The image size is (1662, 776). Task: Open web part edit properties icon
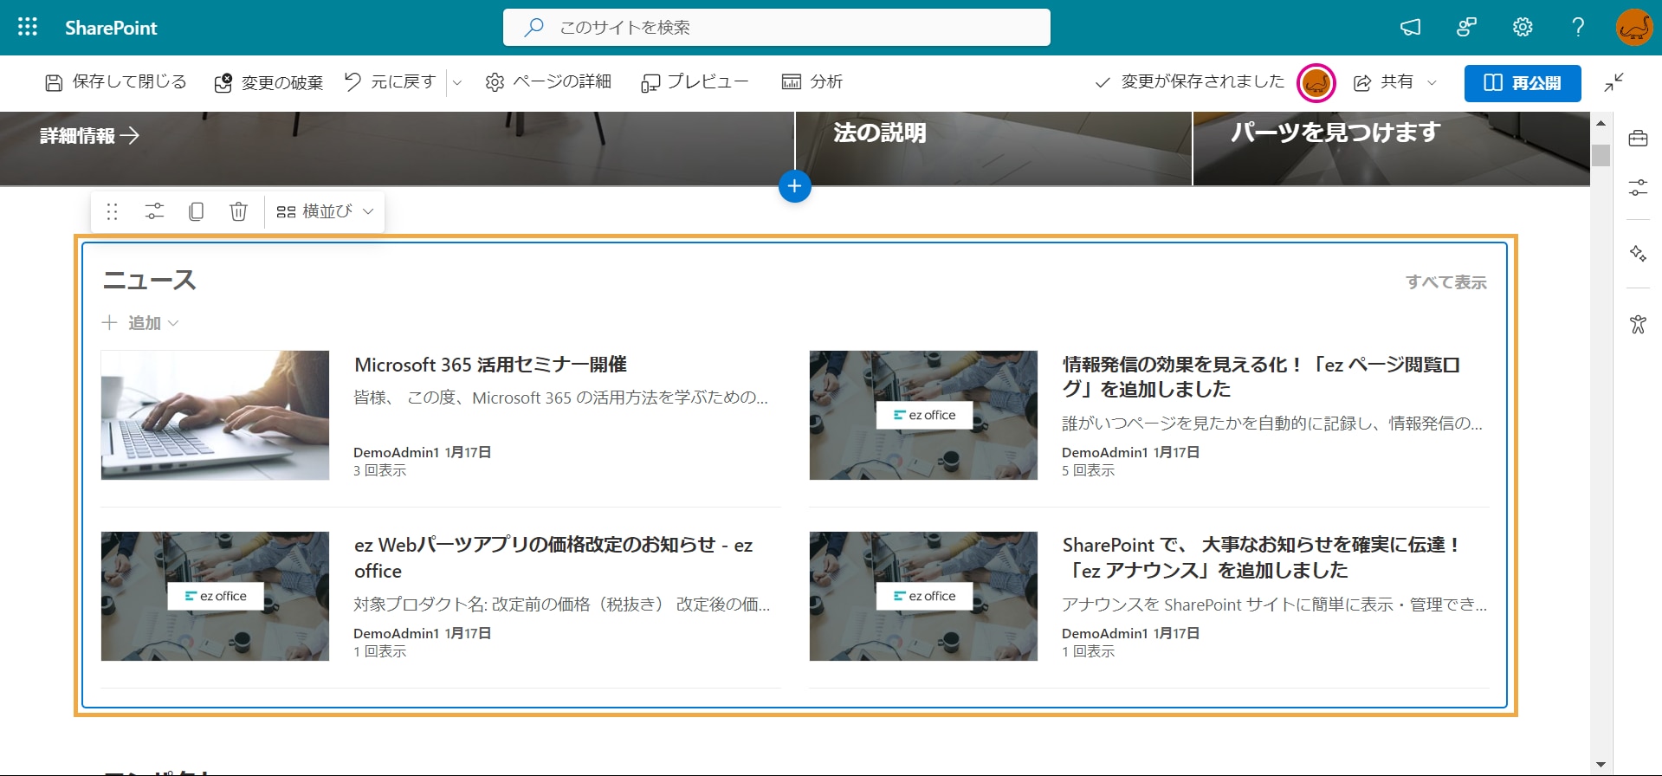[154, 211]
